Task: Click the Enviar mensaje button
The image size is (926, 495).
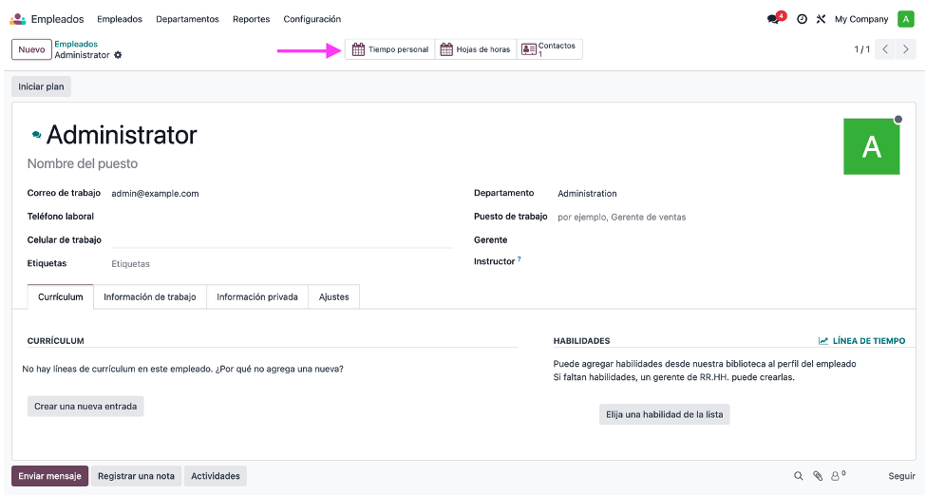Action: coord(50,476)
